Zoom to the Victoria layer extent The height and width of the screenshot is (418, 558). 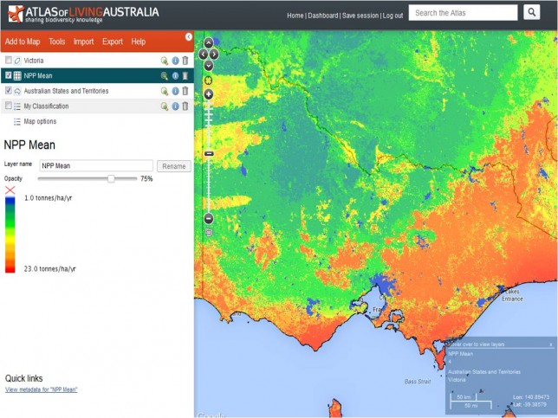(x=164, y=61)
